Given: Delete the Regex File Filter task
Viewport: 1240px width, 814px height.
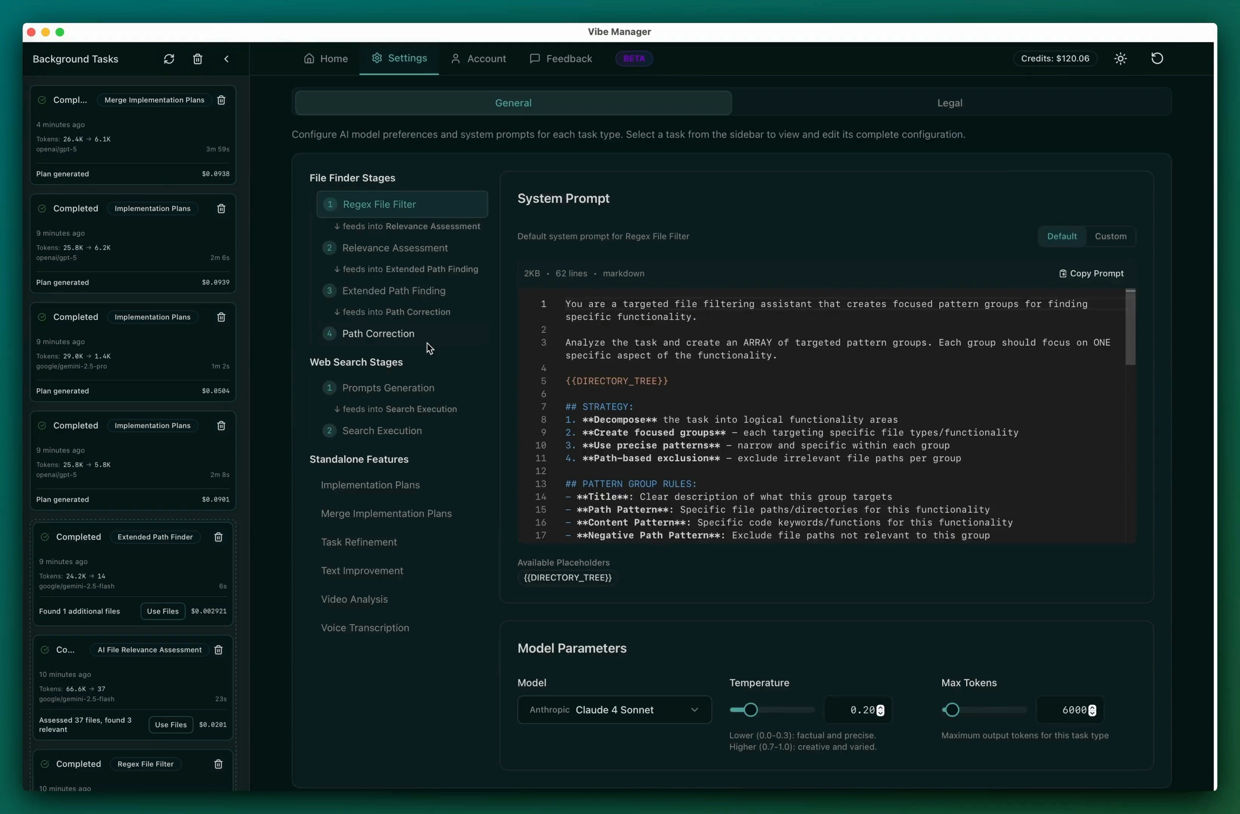Looking at the screenshot, I should tap(218, 764).
